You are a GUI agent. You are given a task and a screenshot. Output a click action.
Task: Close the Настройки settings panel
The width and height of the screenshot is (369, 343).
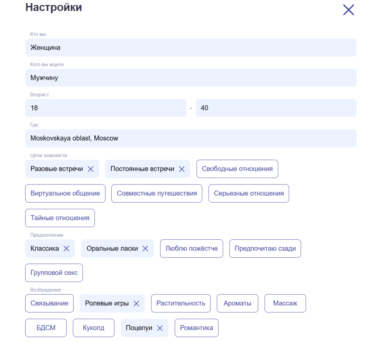[348, 10]
